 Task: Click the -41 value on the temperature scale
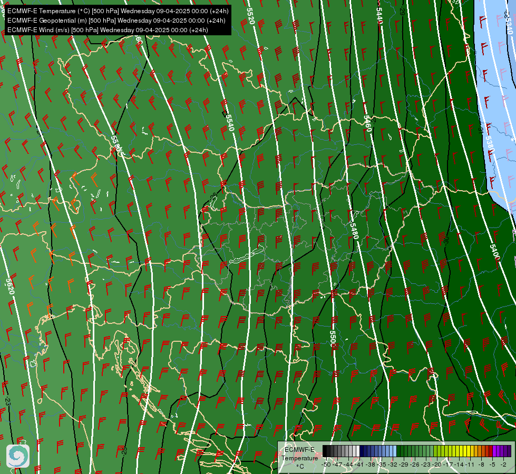pos(359,465)
